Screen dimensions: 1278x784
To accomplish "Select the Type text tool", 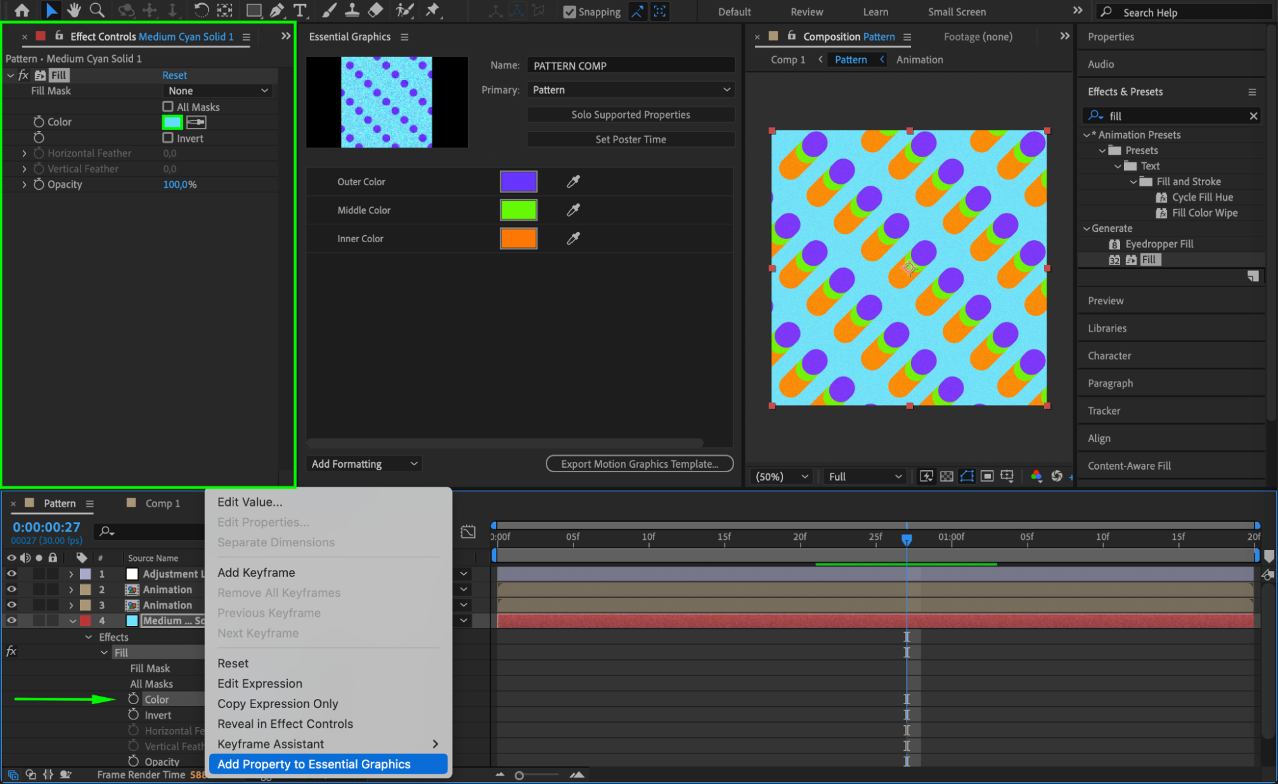I will 299,10.
